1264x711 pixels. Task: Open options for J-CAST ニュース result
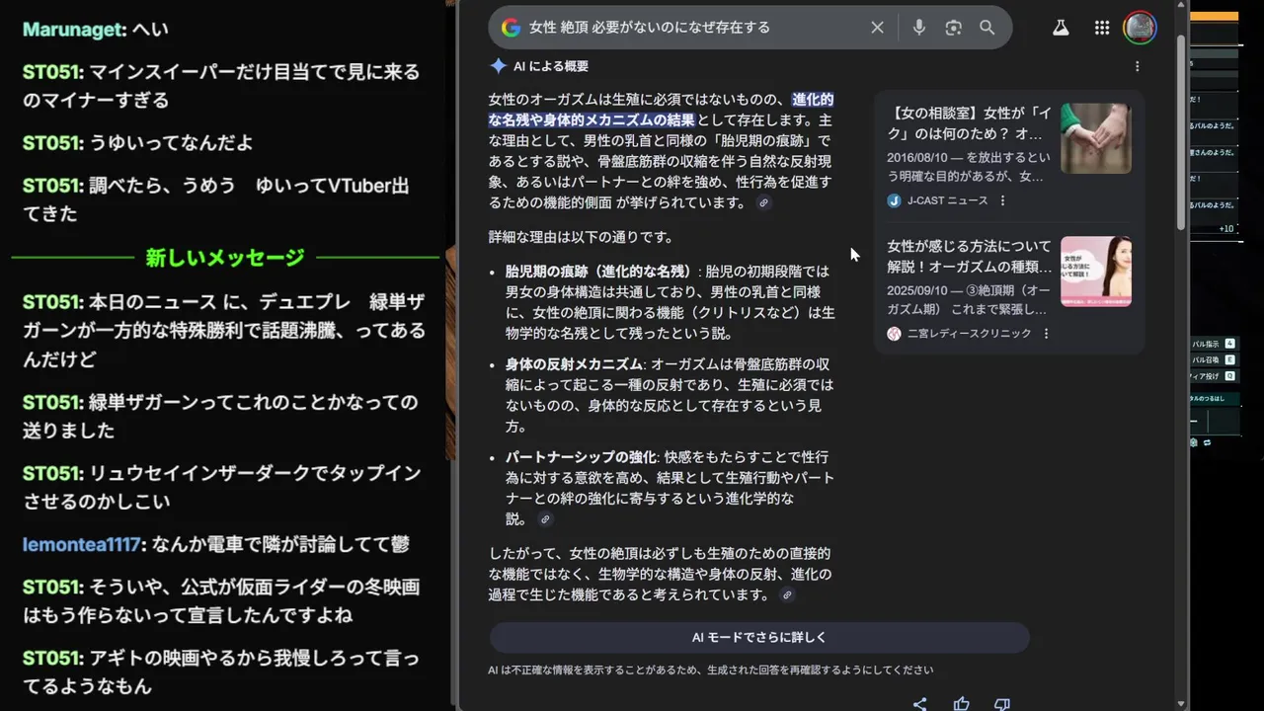coord(1002,200)
